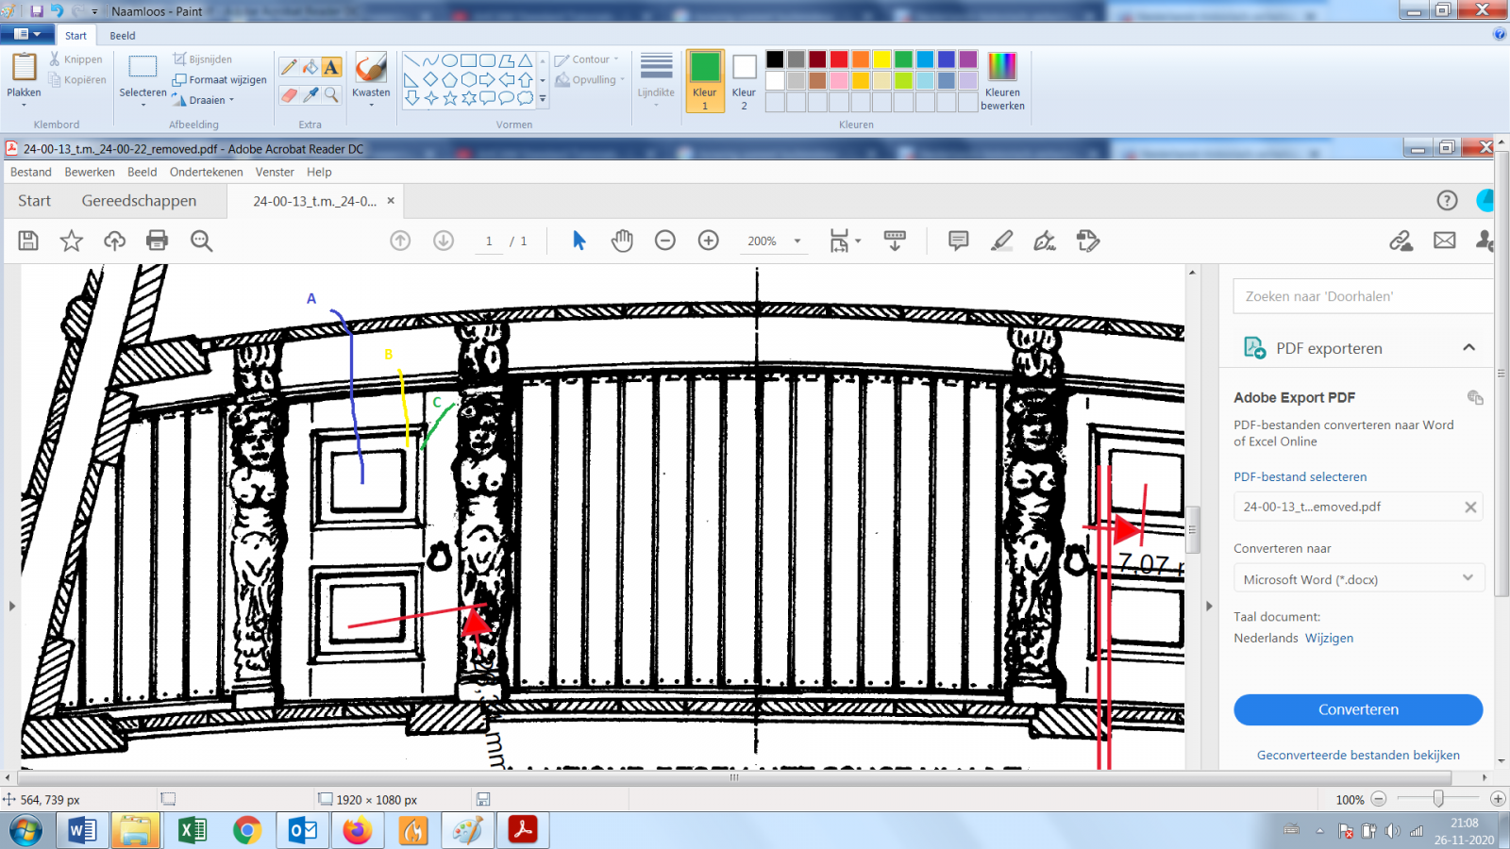Bookmark the PDF with the star icon
1510x849 pixels.
point(72,241)
